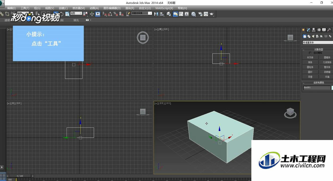Toggle the 3D Snaps tool
This screenshot has height=181, width=333.
click(x=104, y=14)
